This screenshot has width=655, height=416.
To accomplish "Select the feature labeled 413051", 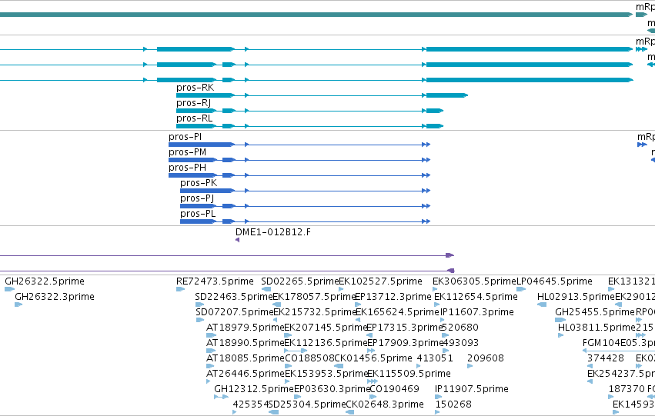I will click(435, 358).
